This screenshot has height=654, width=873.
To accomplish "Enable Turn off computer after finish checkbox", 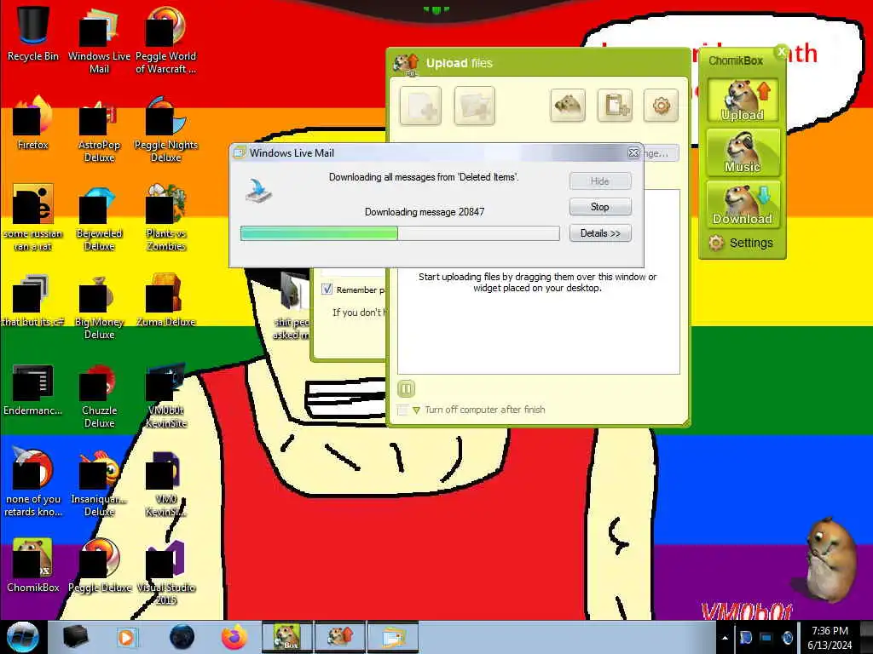I will tap(402, 410).
